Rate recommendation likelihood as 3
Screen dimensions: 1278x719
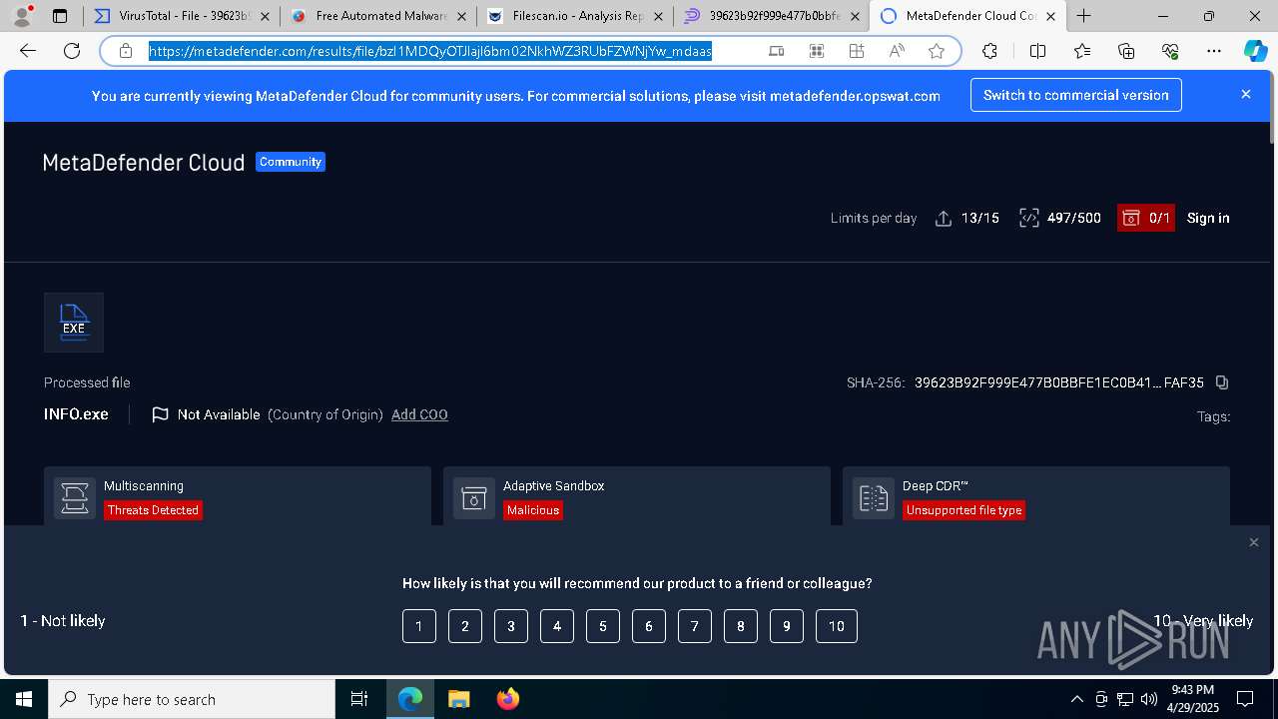coord(511,626)
